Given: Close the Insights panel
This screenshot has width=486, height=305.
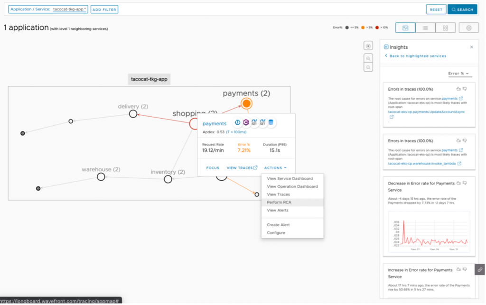Looking at the screenshot, I should tap(471, 47).
